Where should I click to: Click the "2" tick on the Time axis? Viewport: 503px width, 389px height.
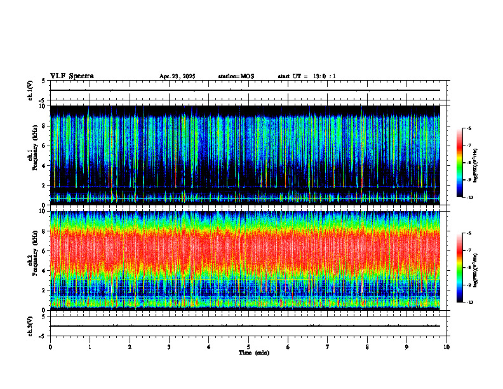[130, 347]
